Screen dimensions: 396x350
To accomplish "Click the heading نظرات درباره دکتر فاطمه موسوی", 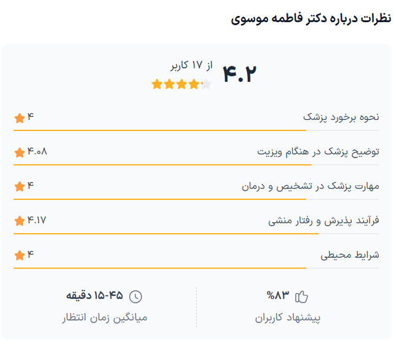I will coord(311,18).
